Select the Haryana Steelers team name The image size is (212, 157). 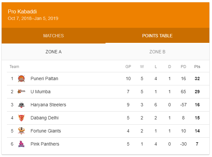[48, 105]
